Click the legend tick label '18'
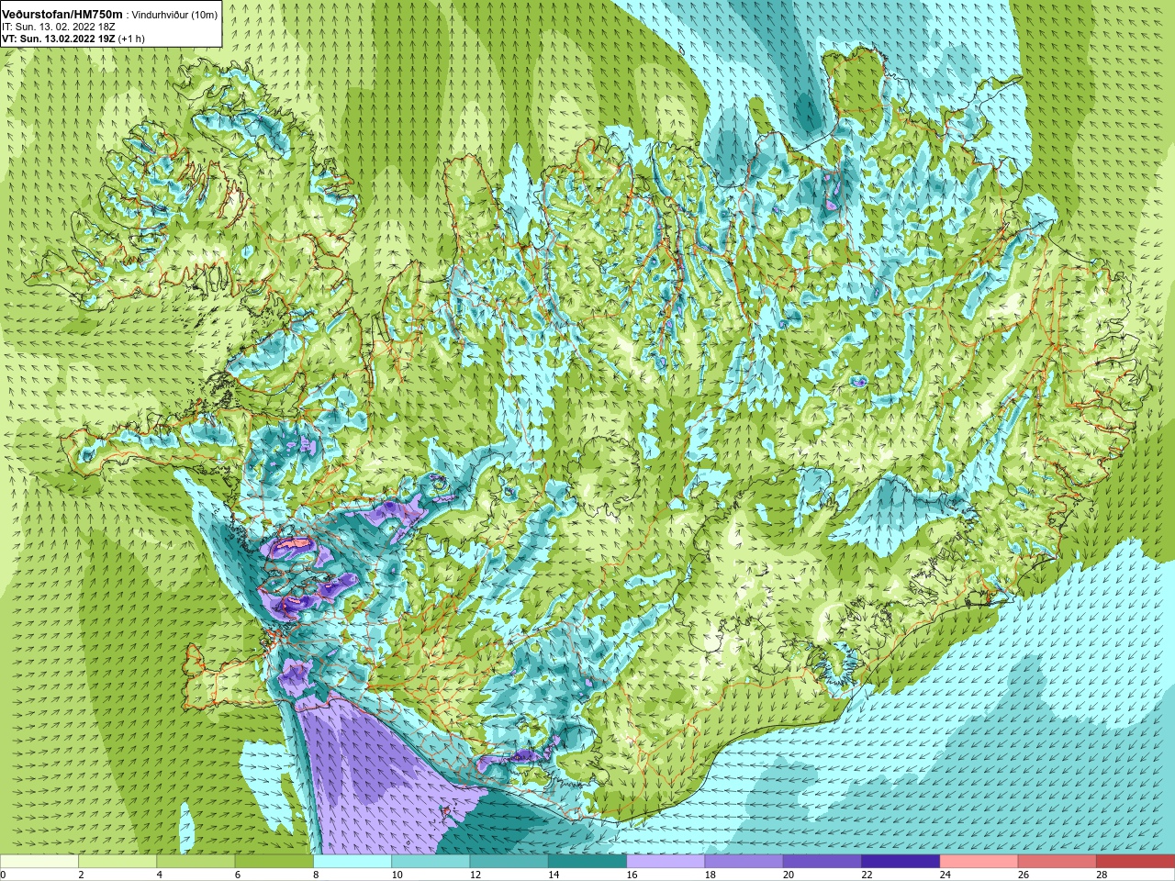The height and width of the screenshot is (881, 1175). click(x=711, y=875)
